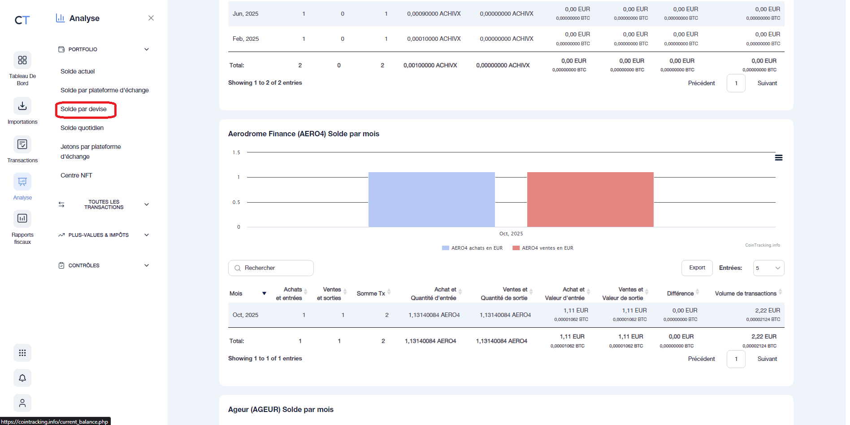This screenshot has height=425, width=850.
Task: Open the user profile icon
Action: tap(22, 403)
